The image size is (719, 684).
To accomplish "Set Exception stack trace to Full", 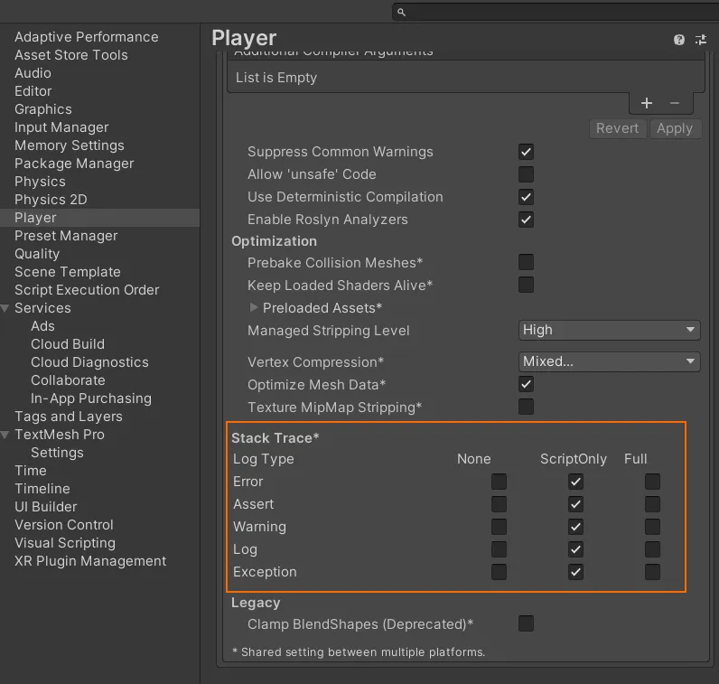I will click(652, 572).
